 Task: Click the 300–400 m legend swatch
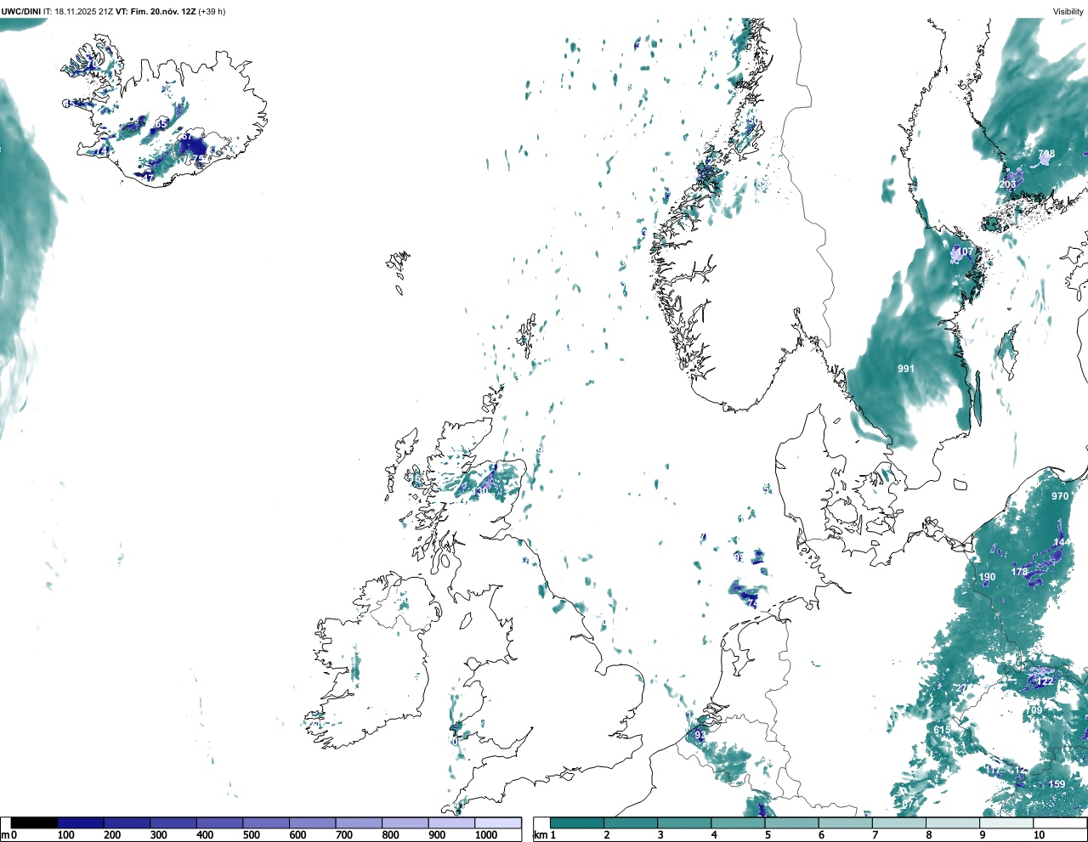(x=173, y=823)
